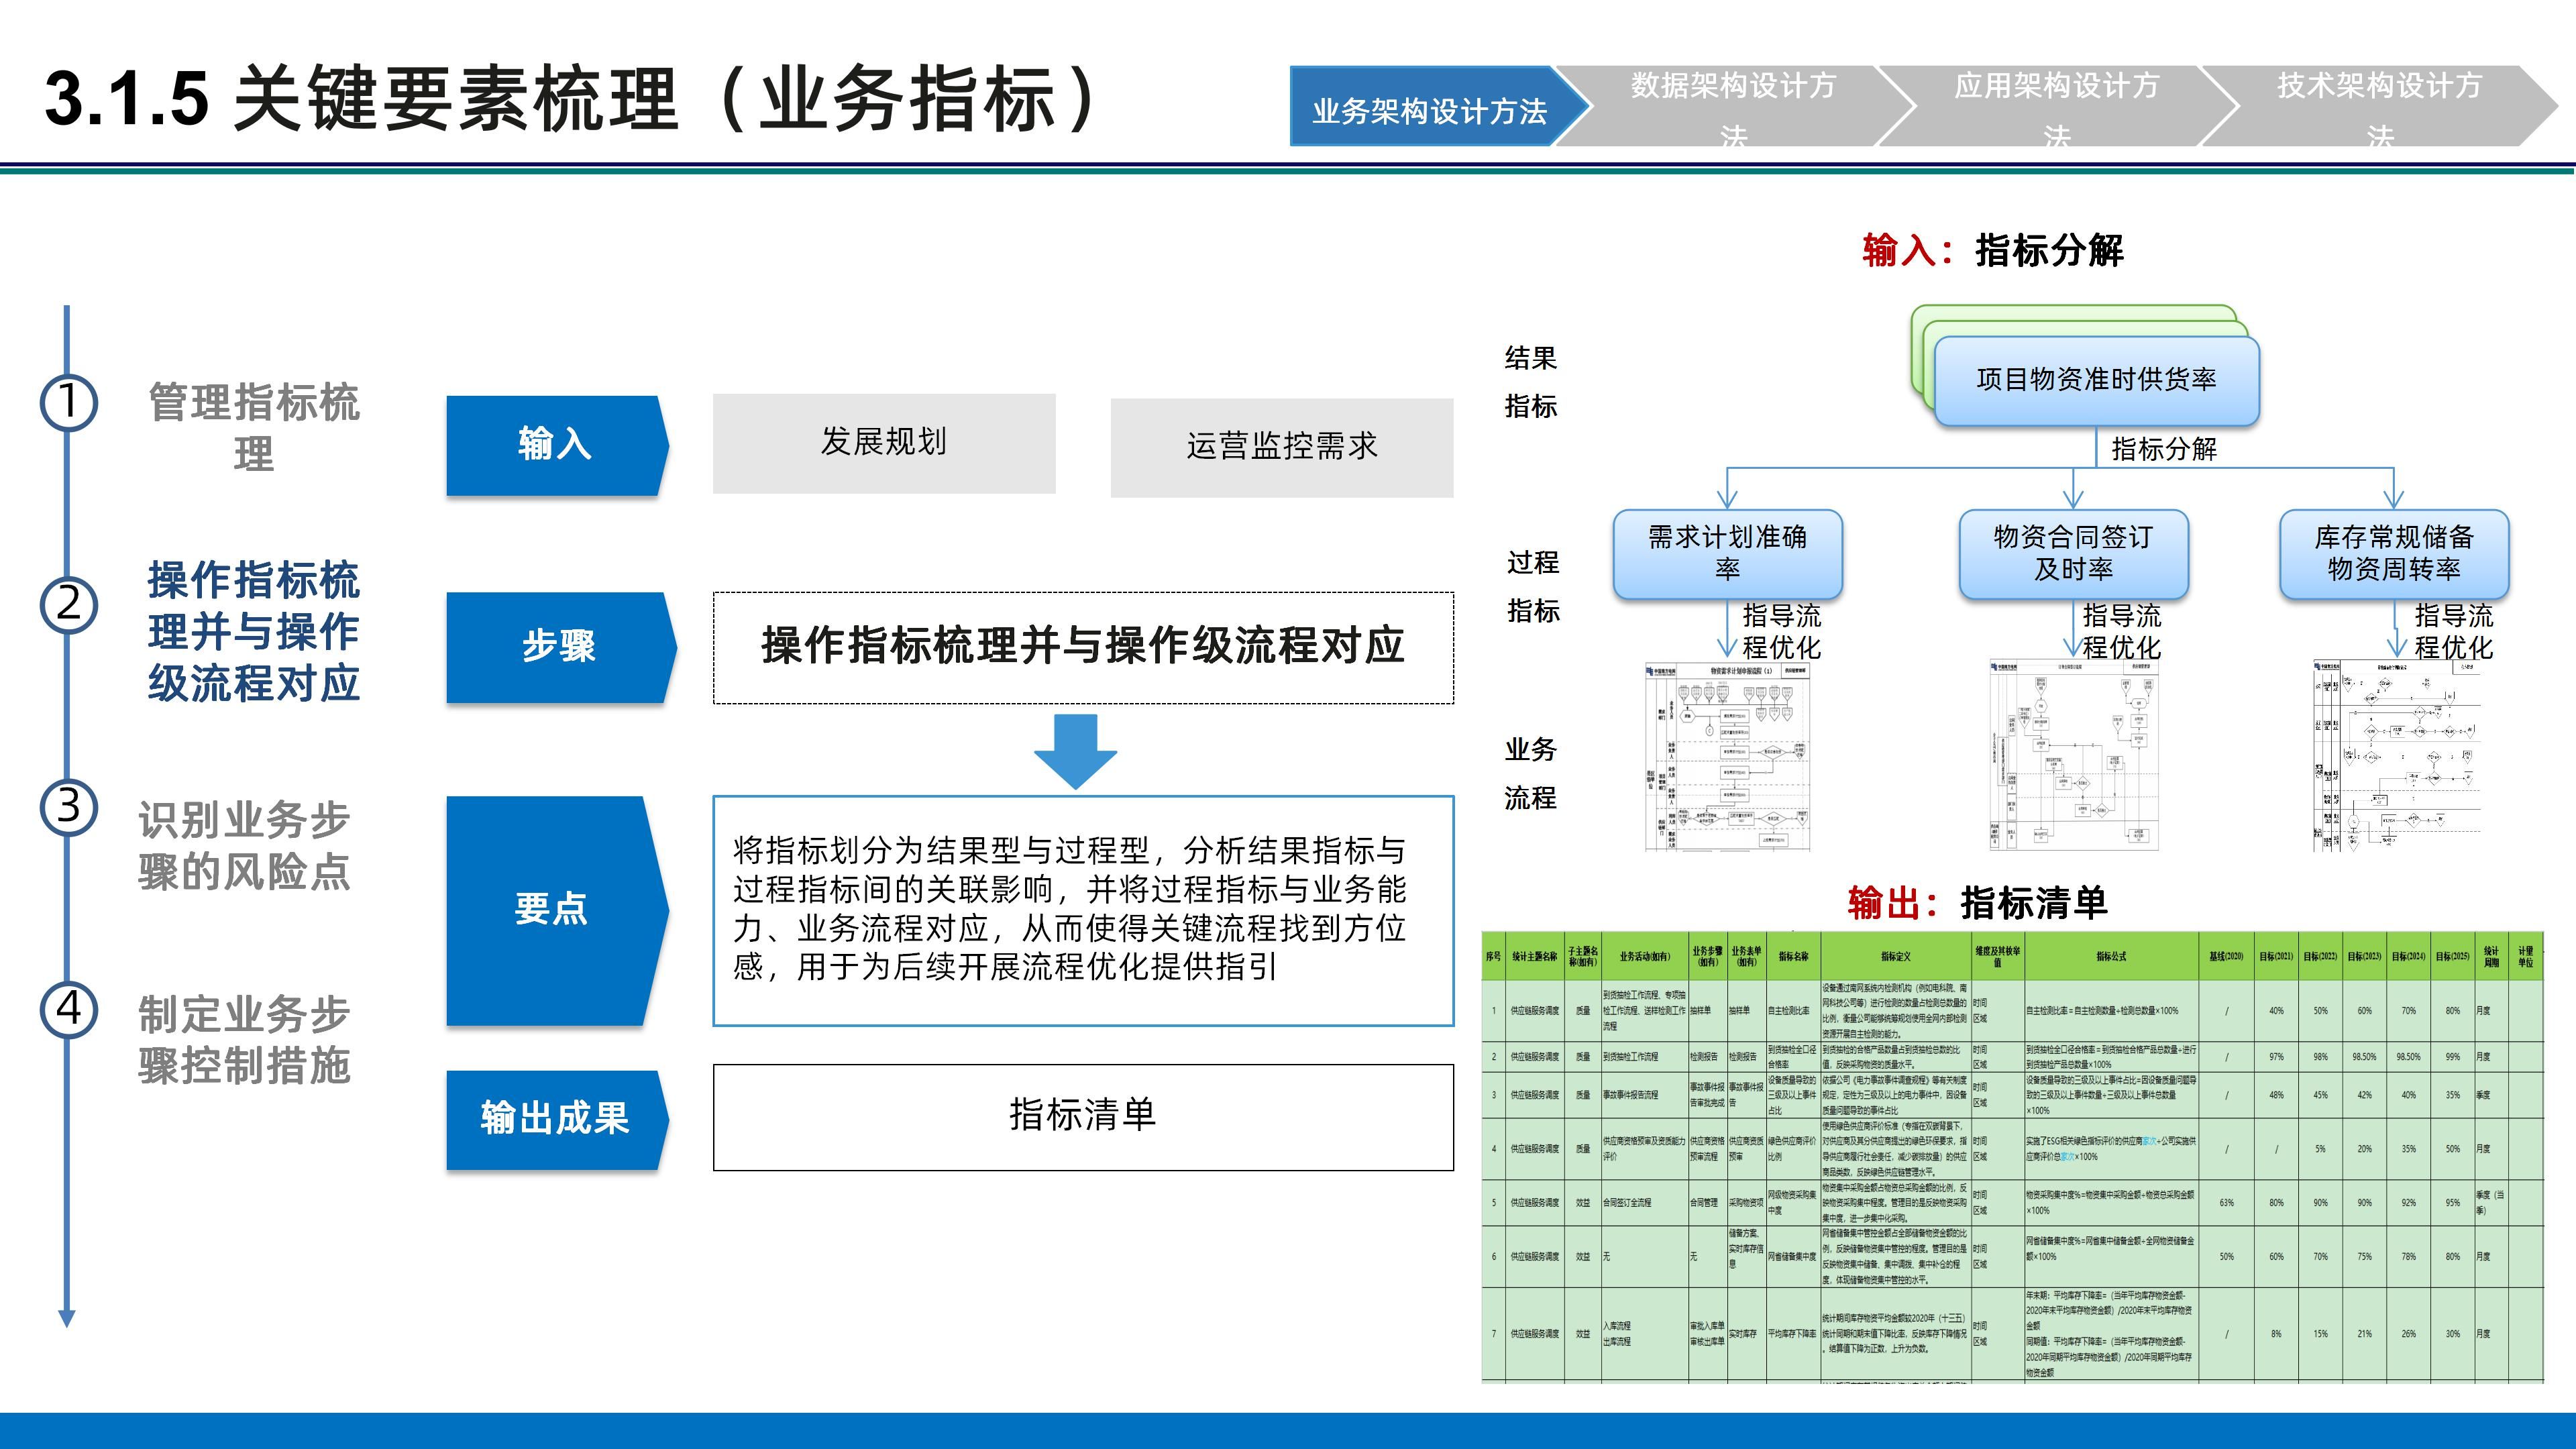Click the 输出：指标清单 heading
Image resolution: width=2576 pixels, height=1449 pixels.
(1977, 903)
